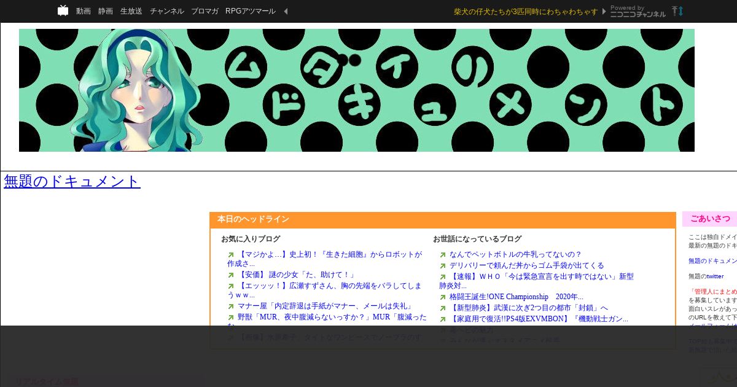Click arrow icon beside 【安価】 entry
This screenshot has height=387, width=737.
pos(231,275)
